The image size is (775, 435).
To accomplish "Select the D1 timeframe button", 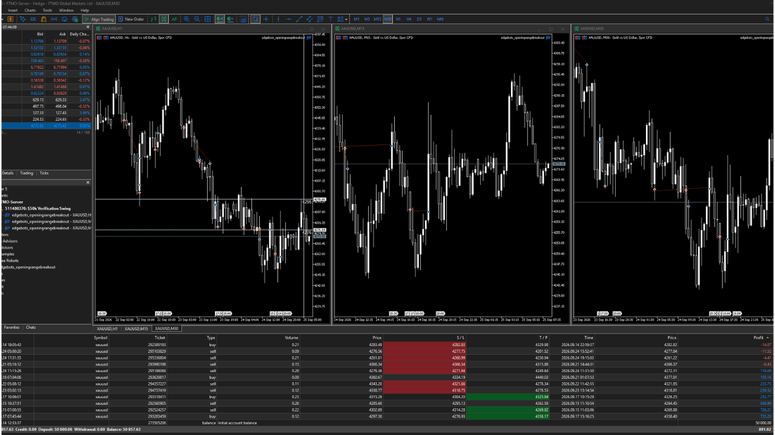I will click(419, 19).
